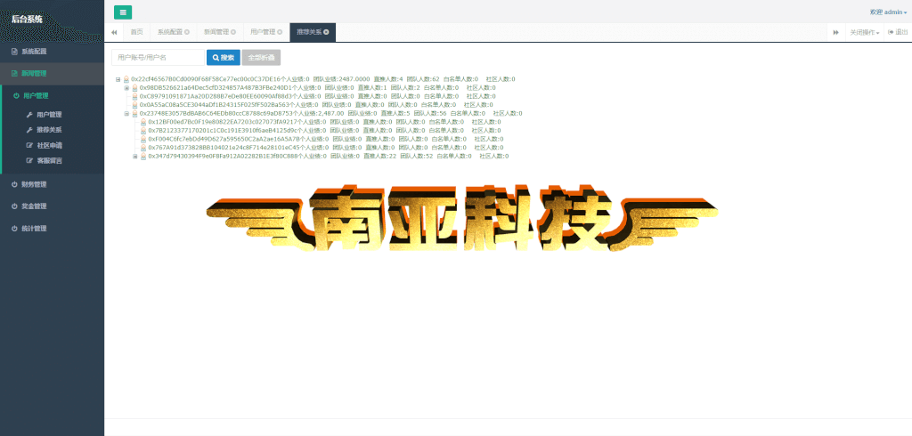The image size is (912, 436).
Task: Open 新闻管理 in the sidebar
Action: point(53,74)
